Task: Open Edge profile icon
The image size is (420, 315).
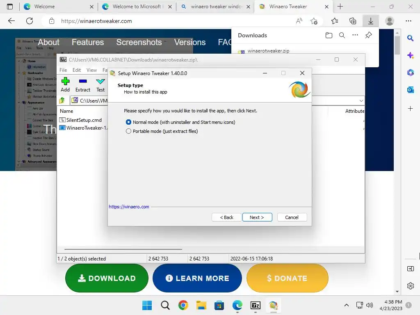Action: [x=390, y=21]
